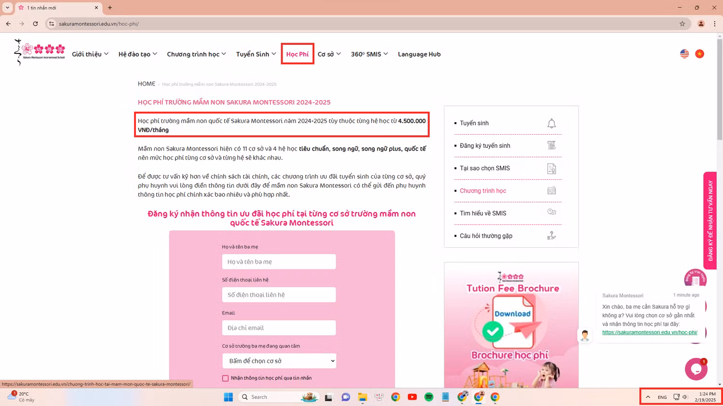The height and width of the screenshot is (406, 723).
Task: Switch language with the US flag icon
Action: (684, 54)
